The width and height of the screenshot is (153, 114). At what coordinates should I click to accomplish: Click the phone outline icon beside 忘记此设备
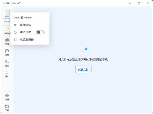pos(15,40)
